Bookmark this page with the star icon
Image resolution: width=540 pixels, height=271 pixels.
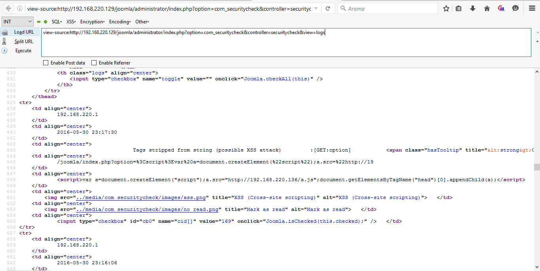coord(446,8)
